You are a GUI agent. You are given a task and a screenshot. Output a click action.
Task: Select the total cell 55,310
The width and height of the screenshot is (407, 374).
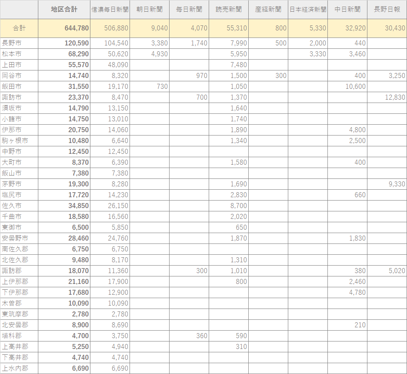pos(229,28)
